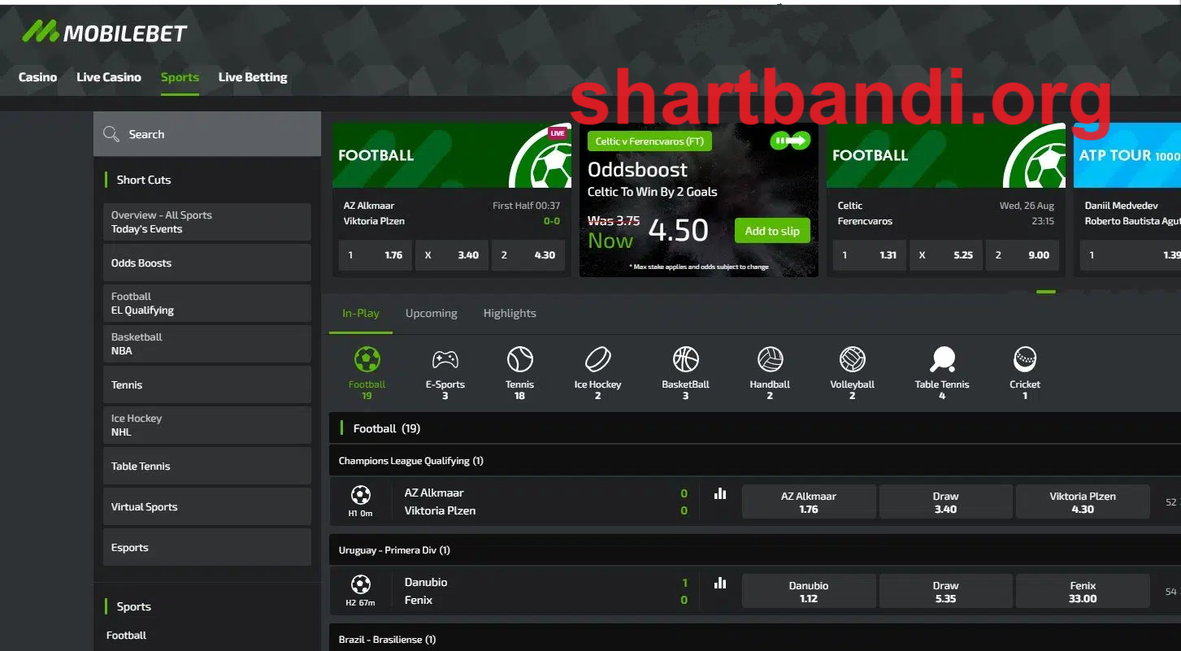Pick X at 5.25 on Celtic card
The image size is (1181, 651).
(946, 255)
